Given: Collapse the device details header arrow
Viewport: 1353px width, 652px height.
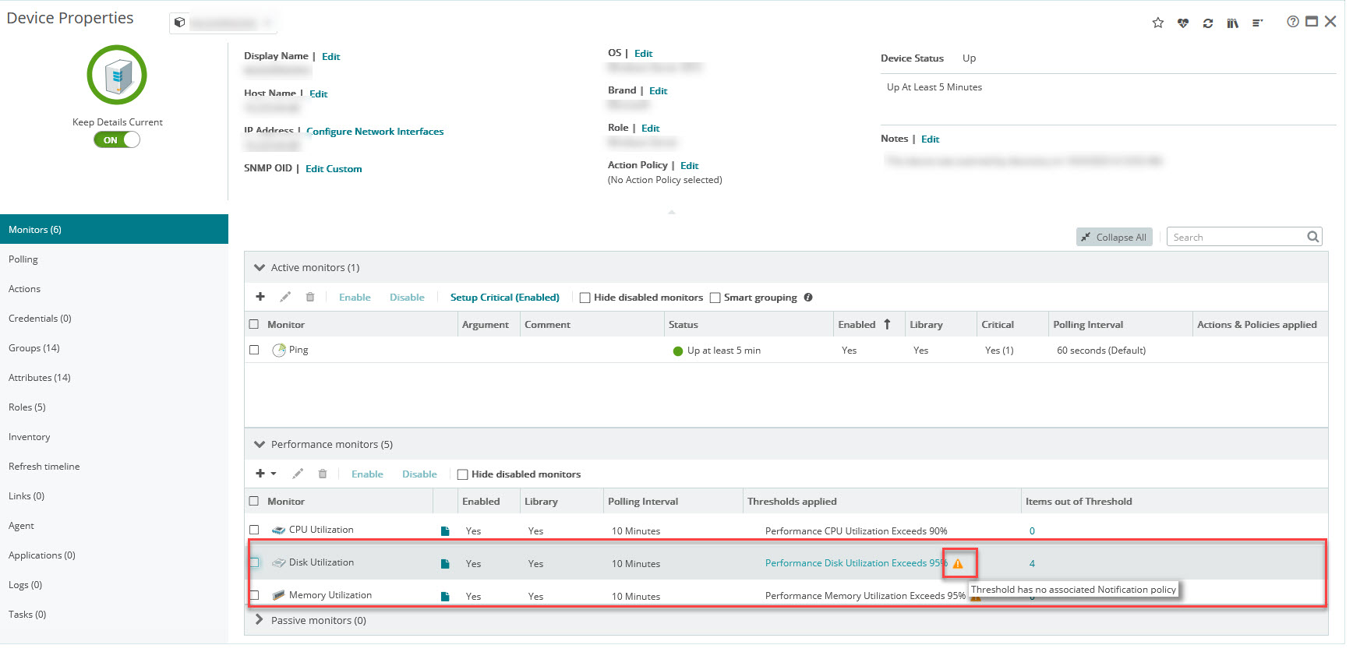Looking at the screenshot, I should [671, 212].
